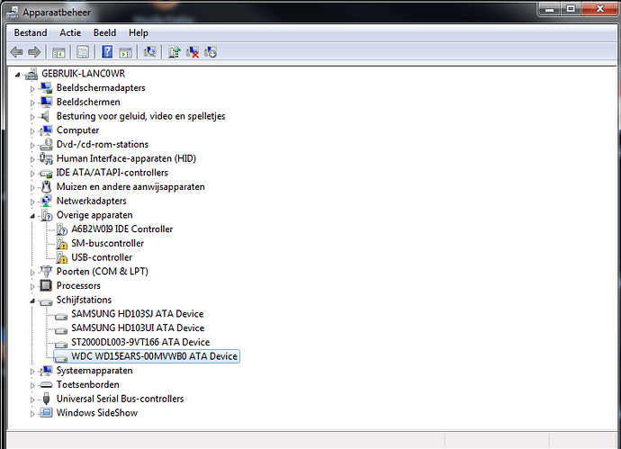This screenshot has width=621, height=449.
Task: Select the Dvd-/cd-rom-stations label
Action: tap(103, 145)
